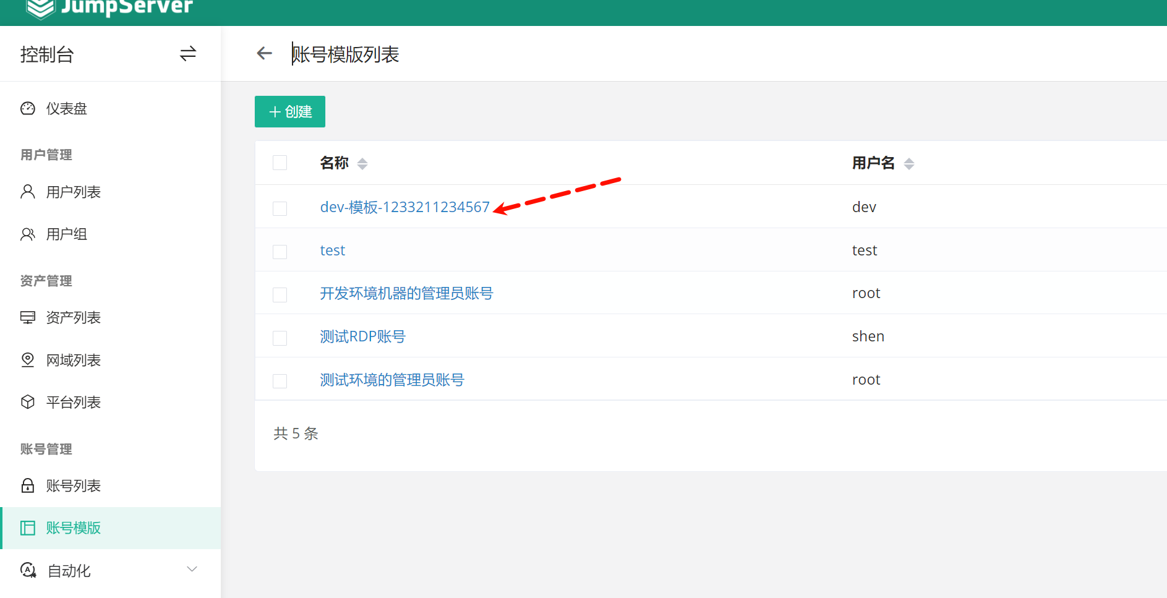The image size is (1167, 598).
Task: Click the console switch arrows icon
Action: (188, 54)
